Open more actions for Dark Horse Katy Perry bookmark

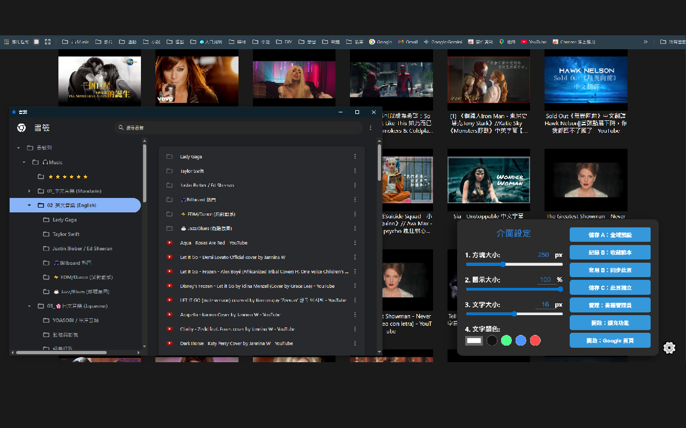(355, 343)
